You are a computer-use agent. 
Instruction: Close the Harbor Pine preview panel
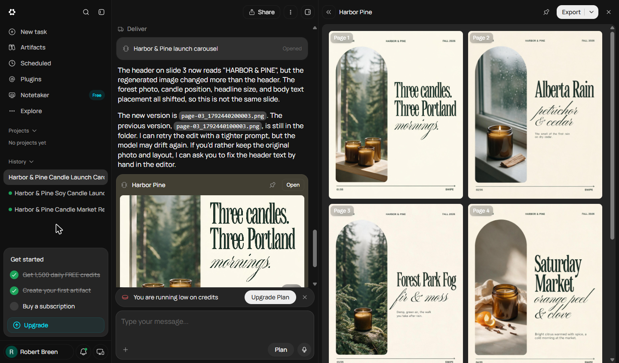pyautogui.click(x=609, y=12)
